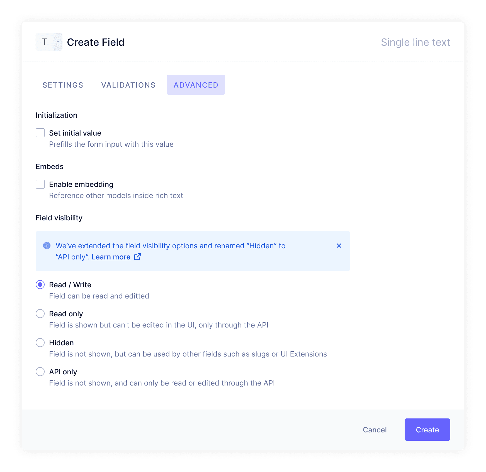Open the field type dropdown arrow

point(58,42)
